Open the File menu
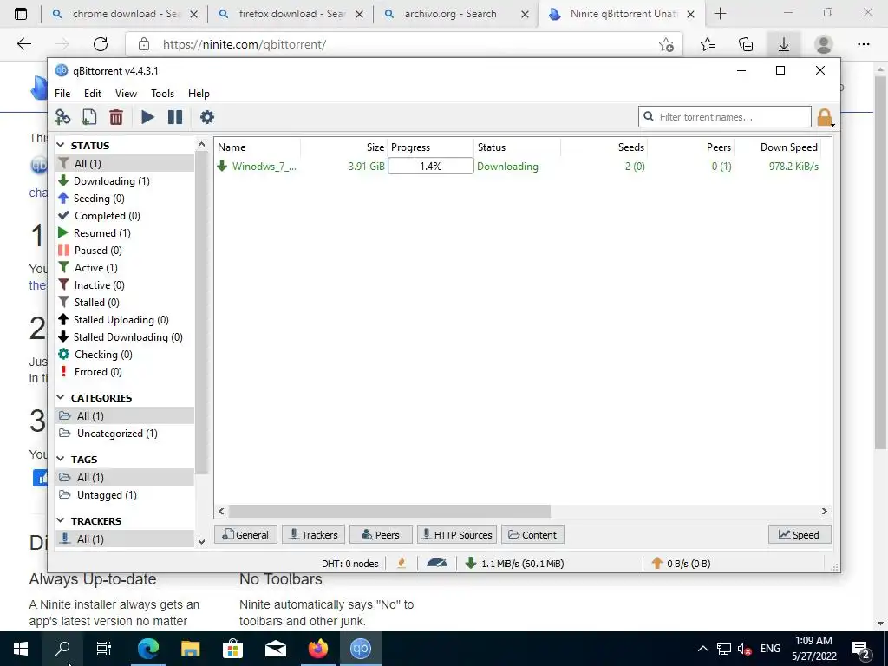Viewport: 888px width, 666px height. coord(62,94)
